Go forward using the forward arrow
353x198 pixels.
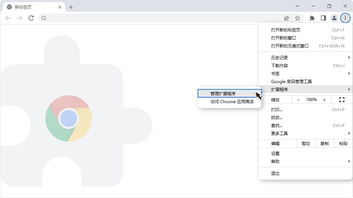(19, 18)
